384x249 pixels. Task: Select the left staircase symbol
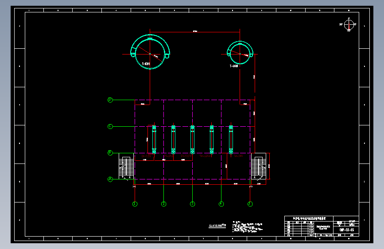point(126,166)
